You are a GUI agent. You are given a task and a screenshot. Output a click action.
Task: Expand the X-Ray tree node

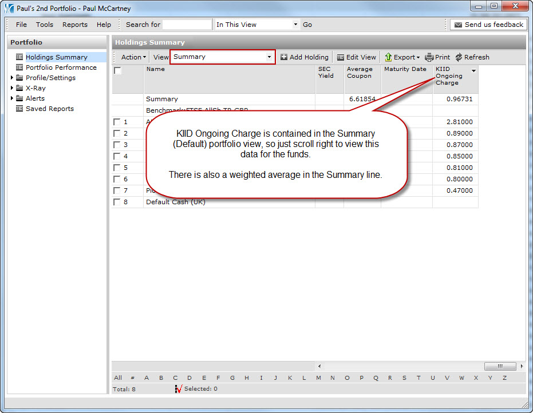click(x=12, y=88)
